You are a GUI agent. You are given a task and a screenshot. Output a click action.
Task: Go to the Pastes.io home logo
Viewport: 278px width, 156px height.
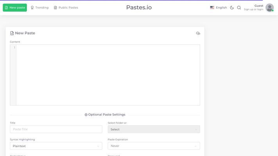pyautogui.click(x=139, y=7)
